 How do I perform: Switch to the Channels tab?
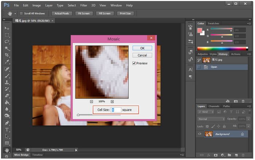(x=214, y=106)
